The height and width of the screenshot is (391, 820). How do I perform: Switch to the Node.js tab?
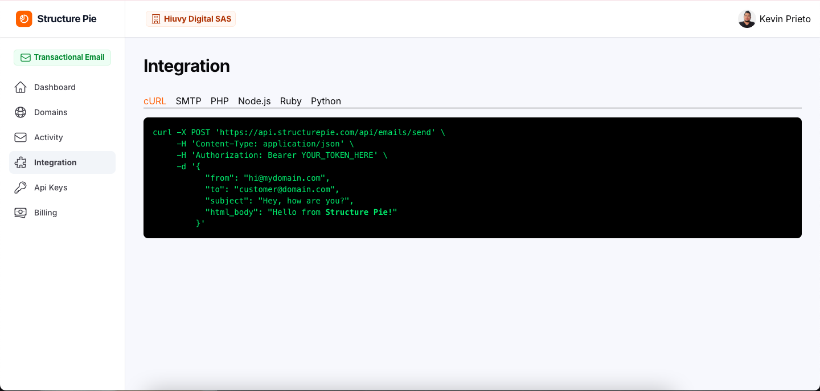[255, 101]
